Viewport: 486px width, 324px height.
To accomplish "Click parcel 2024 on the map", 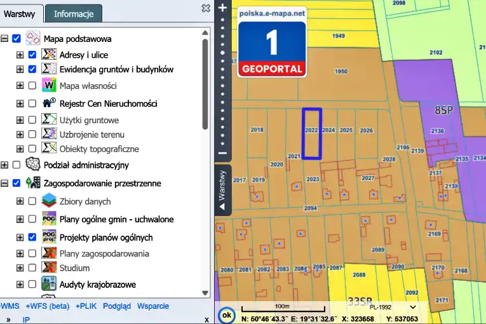I will click(x=329, y=130).
